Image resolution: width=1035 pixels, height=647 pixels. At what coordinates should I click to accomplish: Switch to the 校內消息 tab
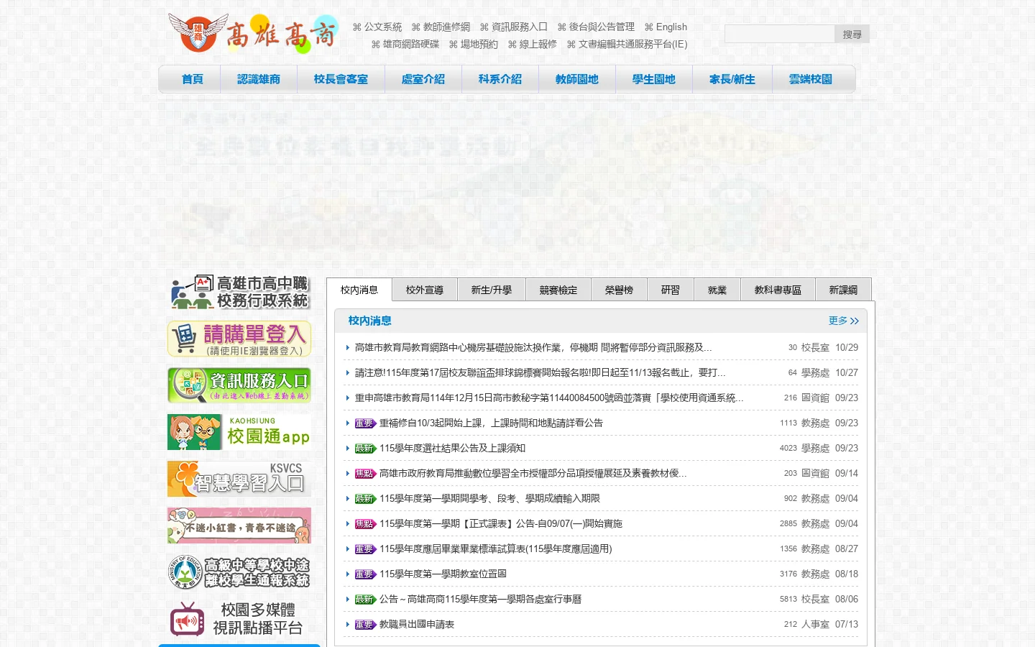359,290
